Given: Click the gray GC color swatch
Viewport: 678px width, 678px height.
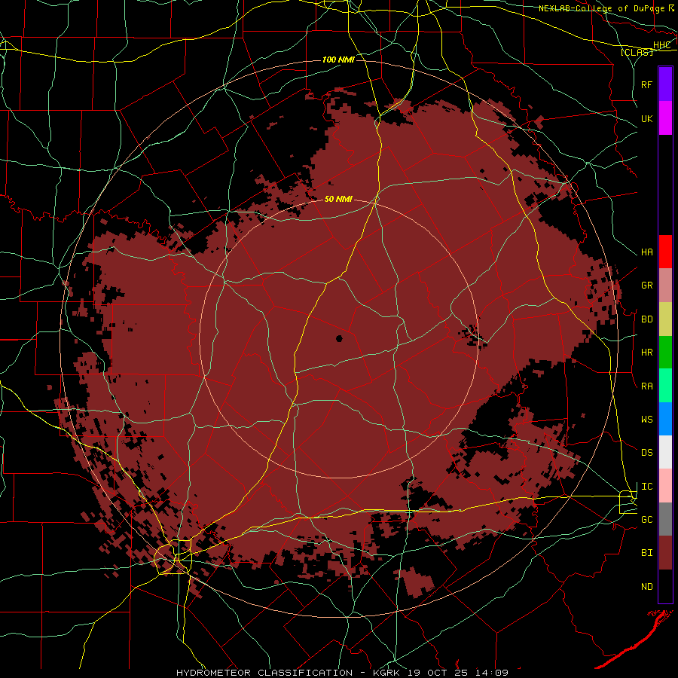Looking at the screenshot, I should click(x=665, y=519).
